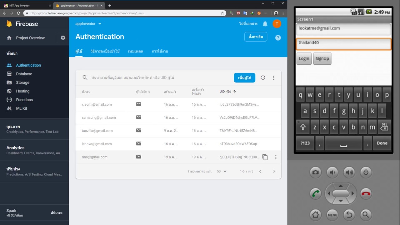Tap the SignUp button in emulator

pyautogui.click(x=322, y=58)
